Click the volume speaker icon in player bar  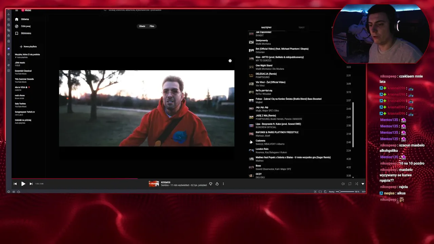coord(343,184)
